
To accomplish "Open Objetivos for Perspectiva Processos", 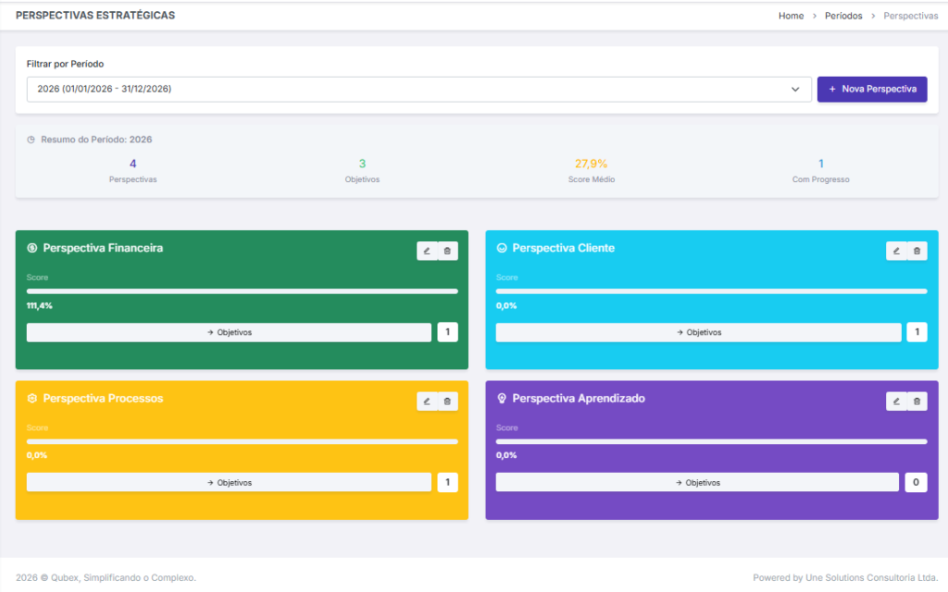I will point(229,482).
